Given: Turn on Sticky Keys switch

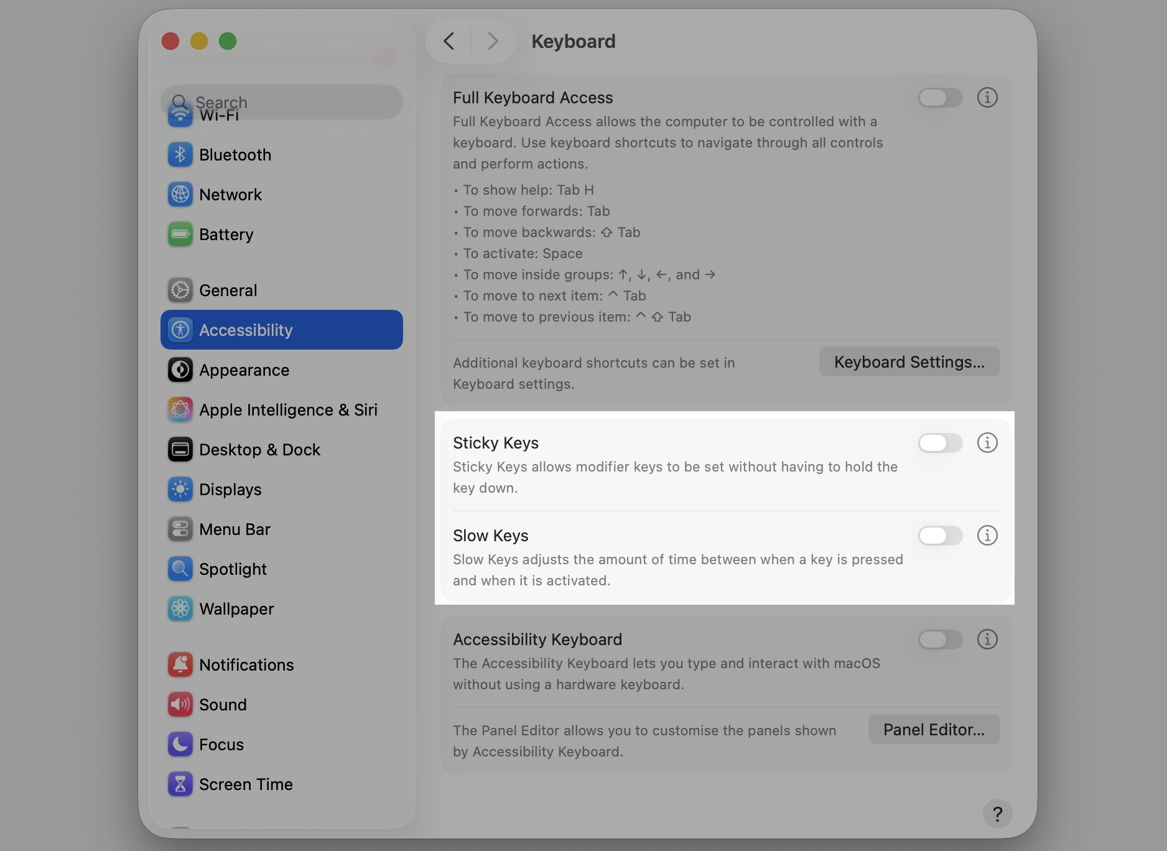Looking at the screenshot, I should click(940, 443).
